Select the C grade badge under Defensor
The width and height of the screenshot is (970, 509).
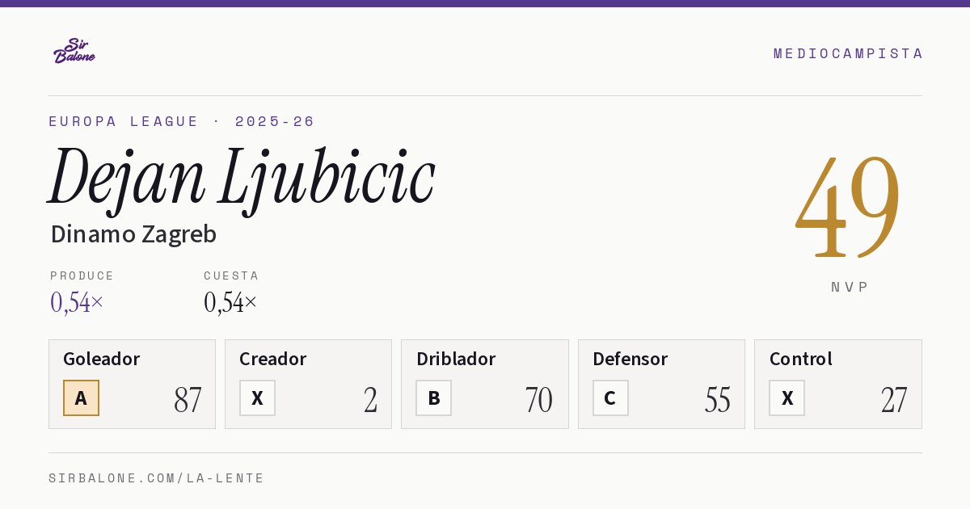(x=610, y=398)
